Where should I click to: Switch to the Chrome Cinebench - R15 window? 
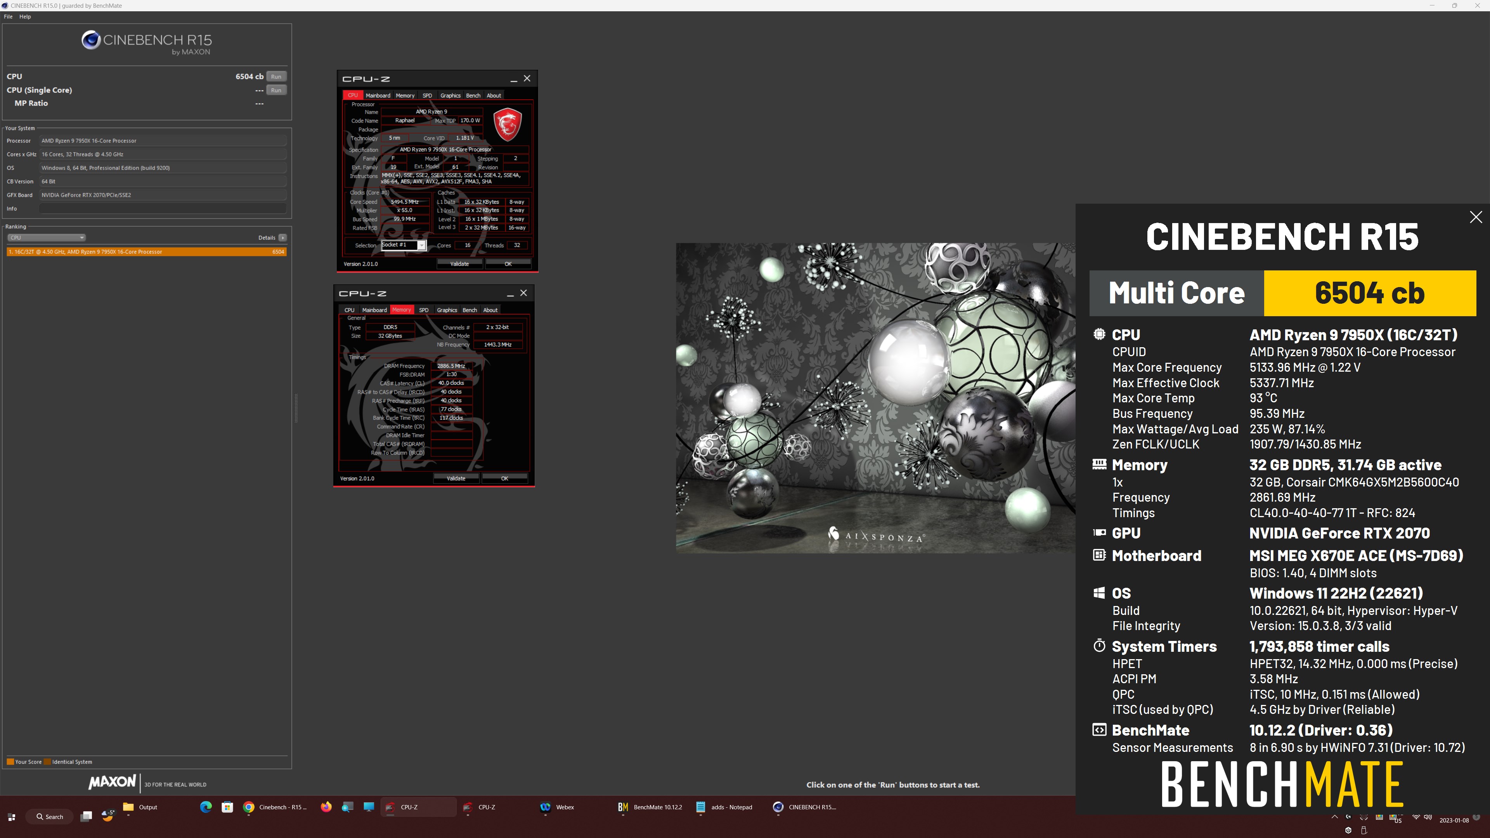click(x=275, y=807)
